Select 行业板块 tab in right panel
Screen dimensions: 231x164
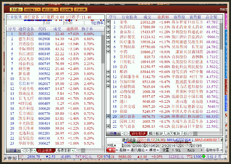tap(138, 133)
